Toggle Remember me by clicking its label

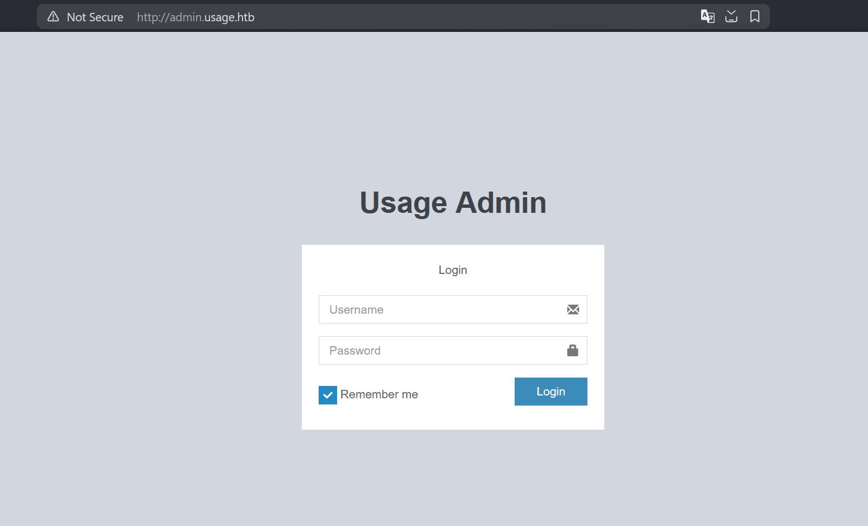click(x=379, y=394)
